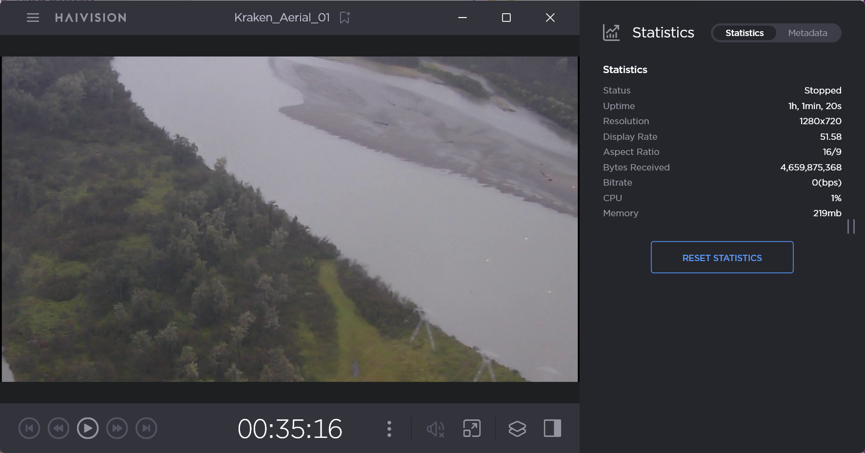Click the 00:35:16 timecode display
The width and height of the screenshot is (865, 453).
point(290,429)
